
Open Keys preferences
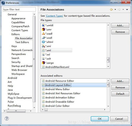coord(14,46)
